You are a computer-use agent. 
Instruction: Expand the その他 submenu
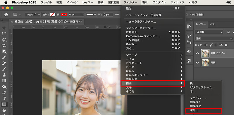pyautogui.click(x=153, y=91)
